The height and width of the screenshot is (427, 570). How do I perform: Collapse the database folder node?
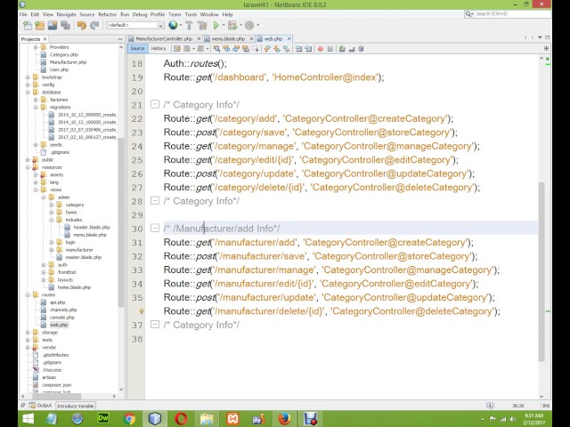point(28,93)
